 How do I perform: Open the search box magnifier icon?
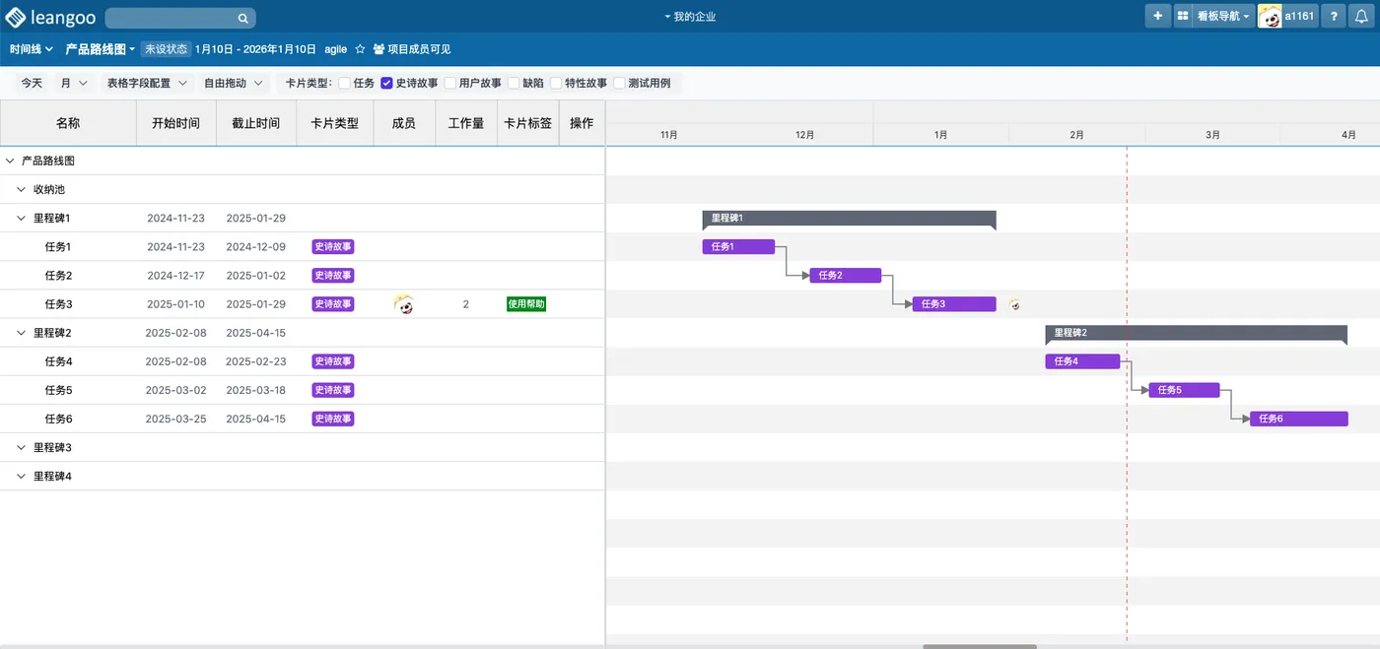click(x=242, y=17)
